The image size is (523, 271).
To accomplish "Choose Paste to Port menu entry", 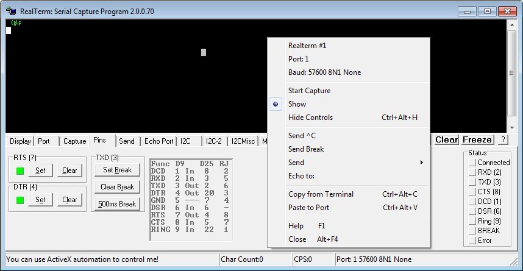I will pos(349,207).
